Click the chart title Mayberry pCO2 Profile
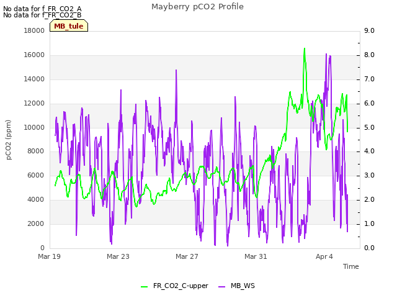 pos(197,7)
